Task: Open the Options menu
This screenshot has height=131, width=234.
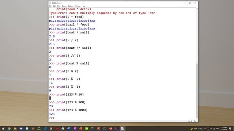Action: tap(71, 6)
